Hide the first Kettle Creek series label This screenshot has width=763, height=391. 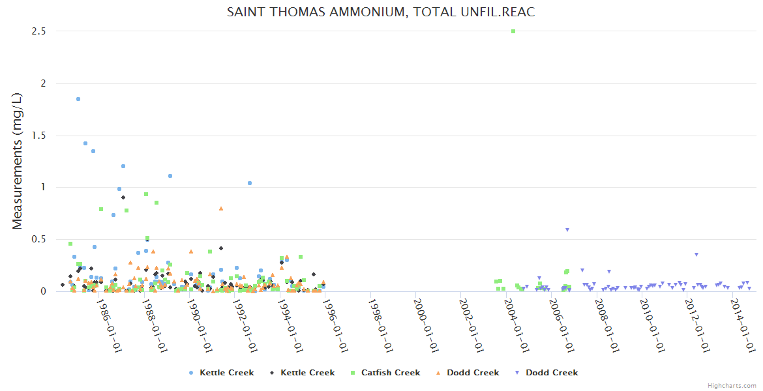tap(226, 373)
